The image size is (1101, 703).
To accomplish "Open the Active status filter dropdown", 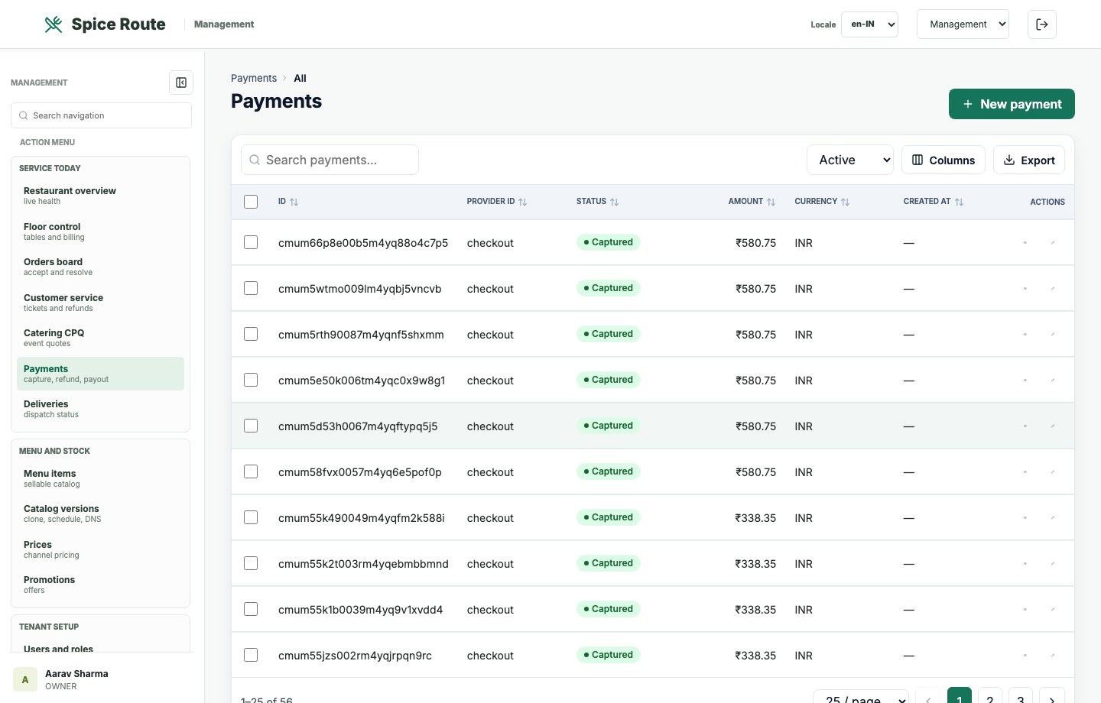I will click(x=850, y=160).
